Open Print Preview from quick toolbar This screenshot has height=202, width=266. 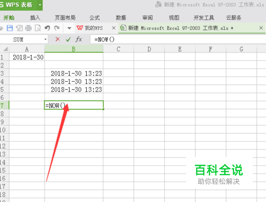38,28
